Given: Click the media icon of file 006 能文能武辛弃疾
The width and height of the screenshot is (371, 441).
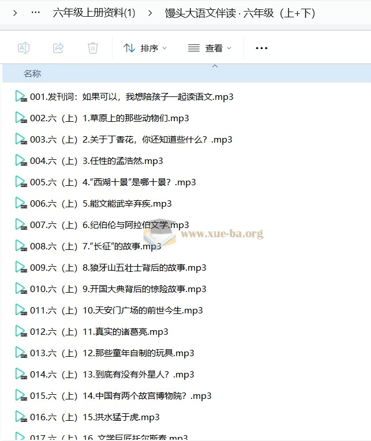Looking at the screenshot, I should point(21,203).
